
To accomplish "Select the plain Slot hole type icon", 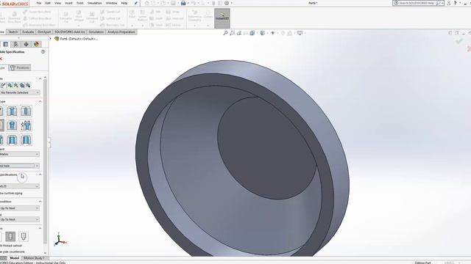I will click(26, 139).
